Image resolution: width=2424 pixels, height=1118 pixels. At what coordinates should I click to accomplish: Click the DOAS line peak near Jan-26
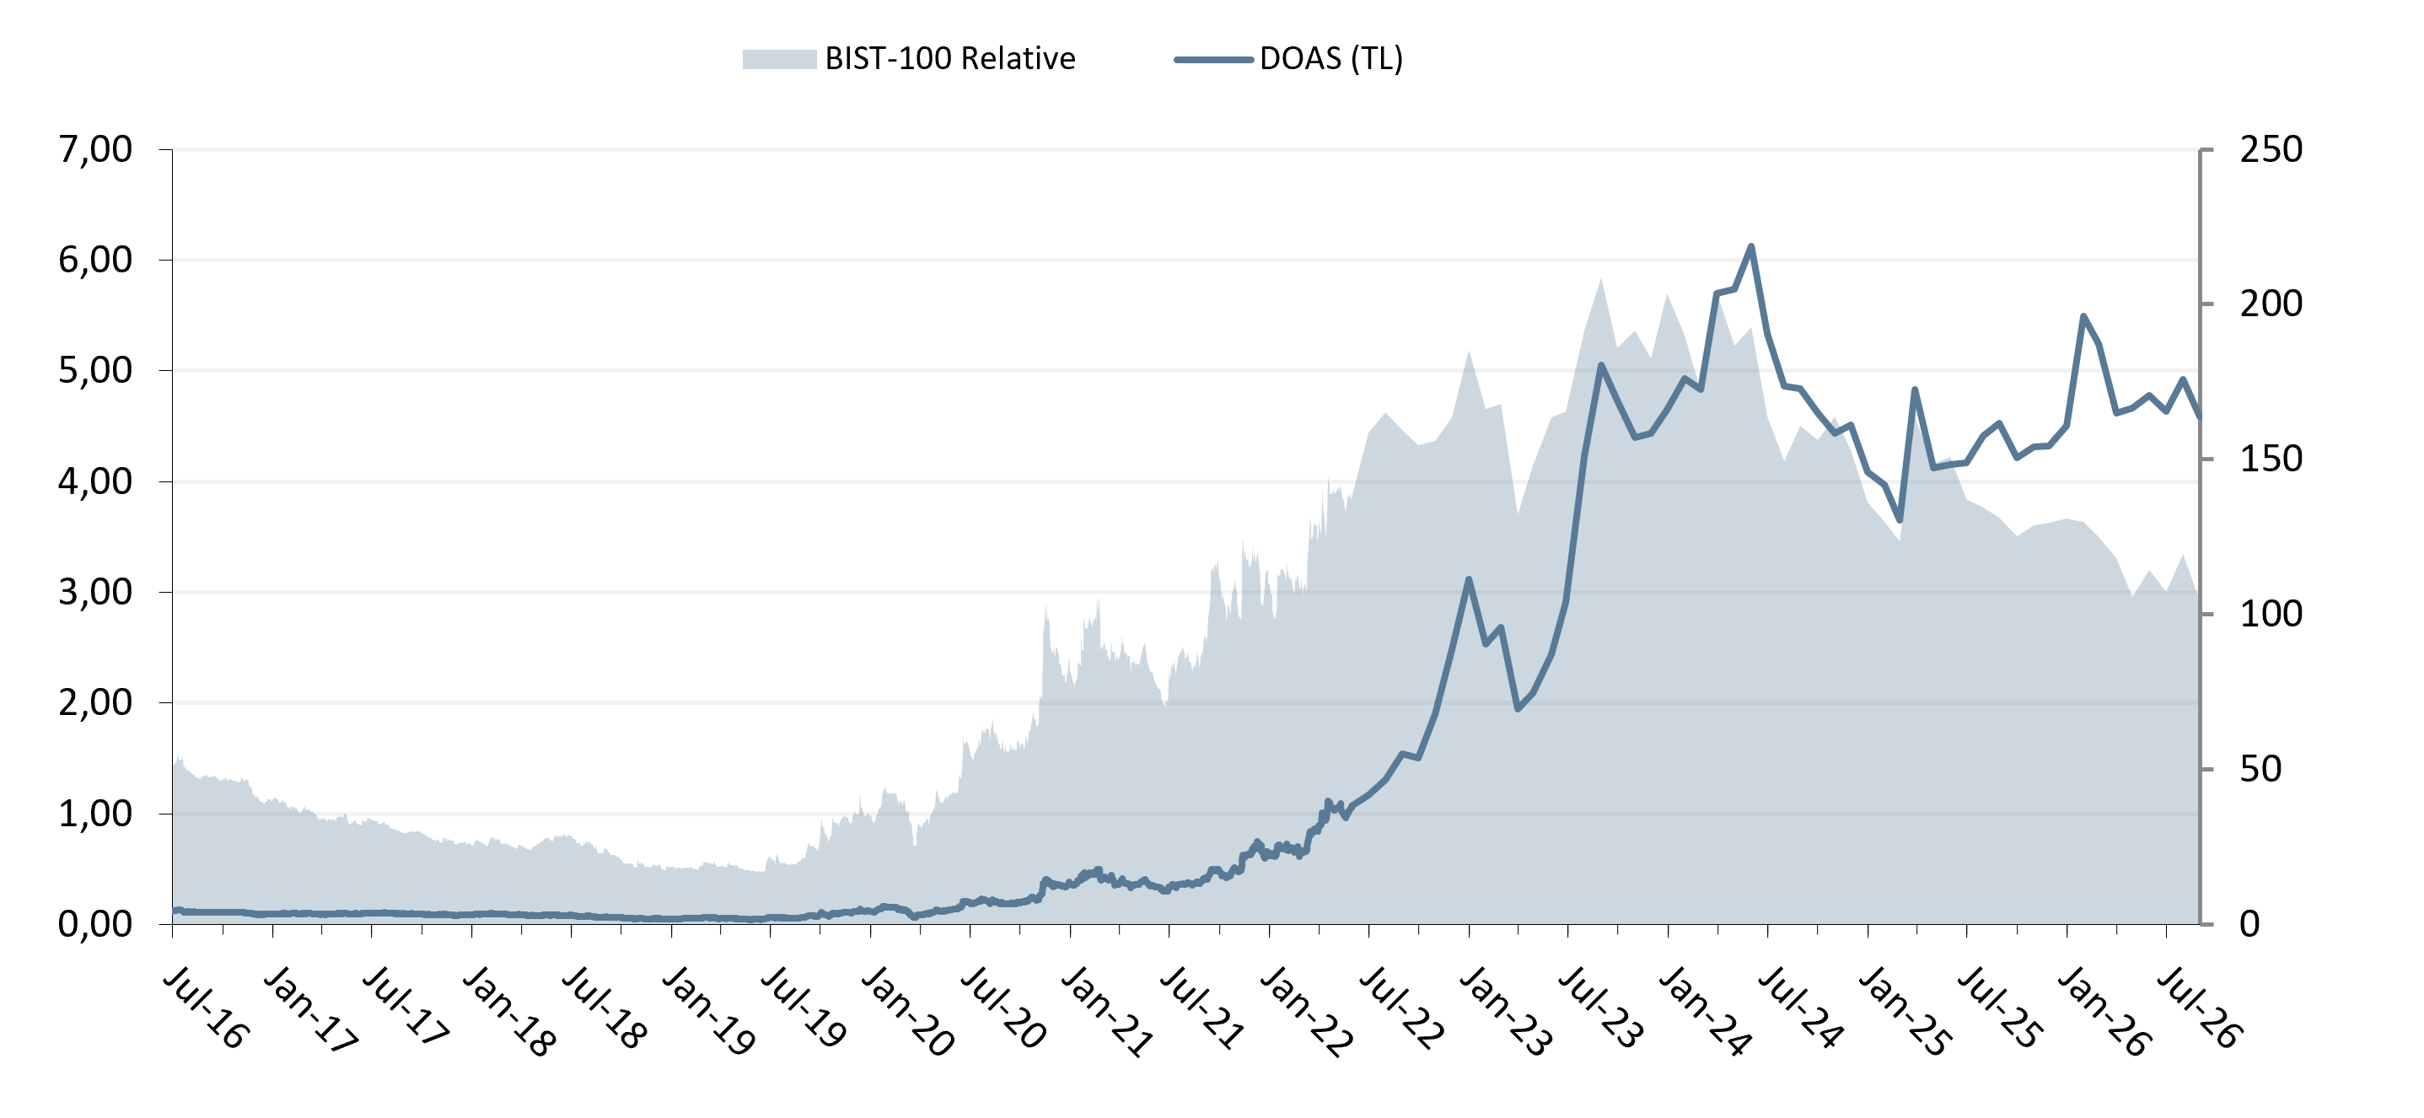pos(2083,316)
